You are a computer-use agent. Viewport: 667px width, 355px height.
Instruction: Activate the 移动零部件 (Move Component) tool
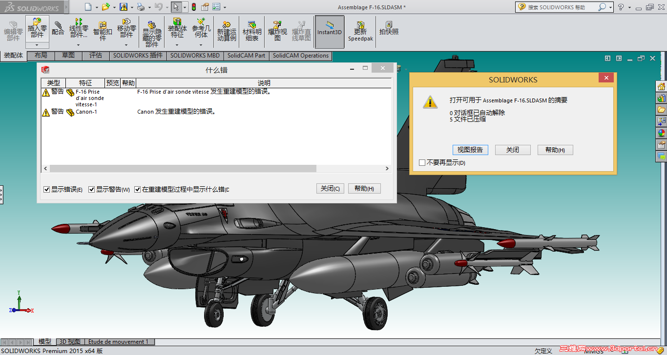126,29
